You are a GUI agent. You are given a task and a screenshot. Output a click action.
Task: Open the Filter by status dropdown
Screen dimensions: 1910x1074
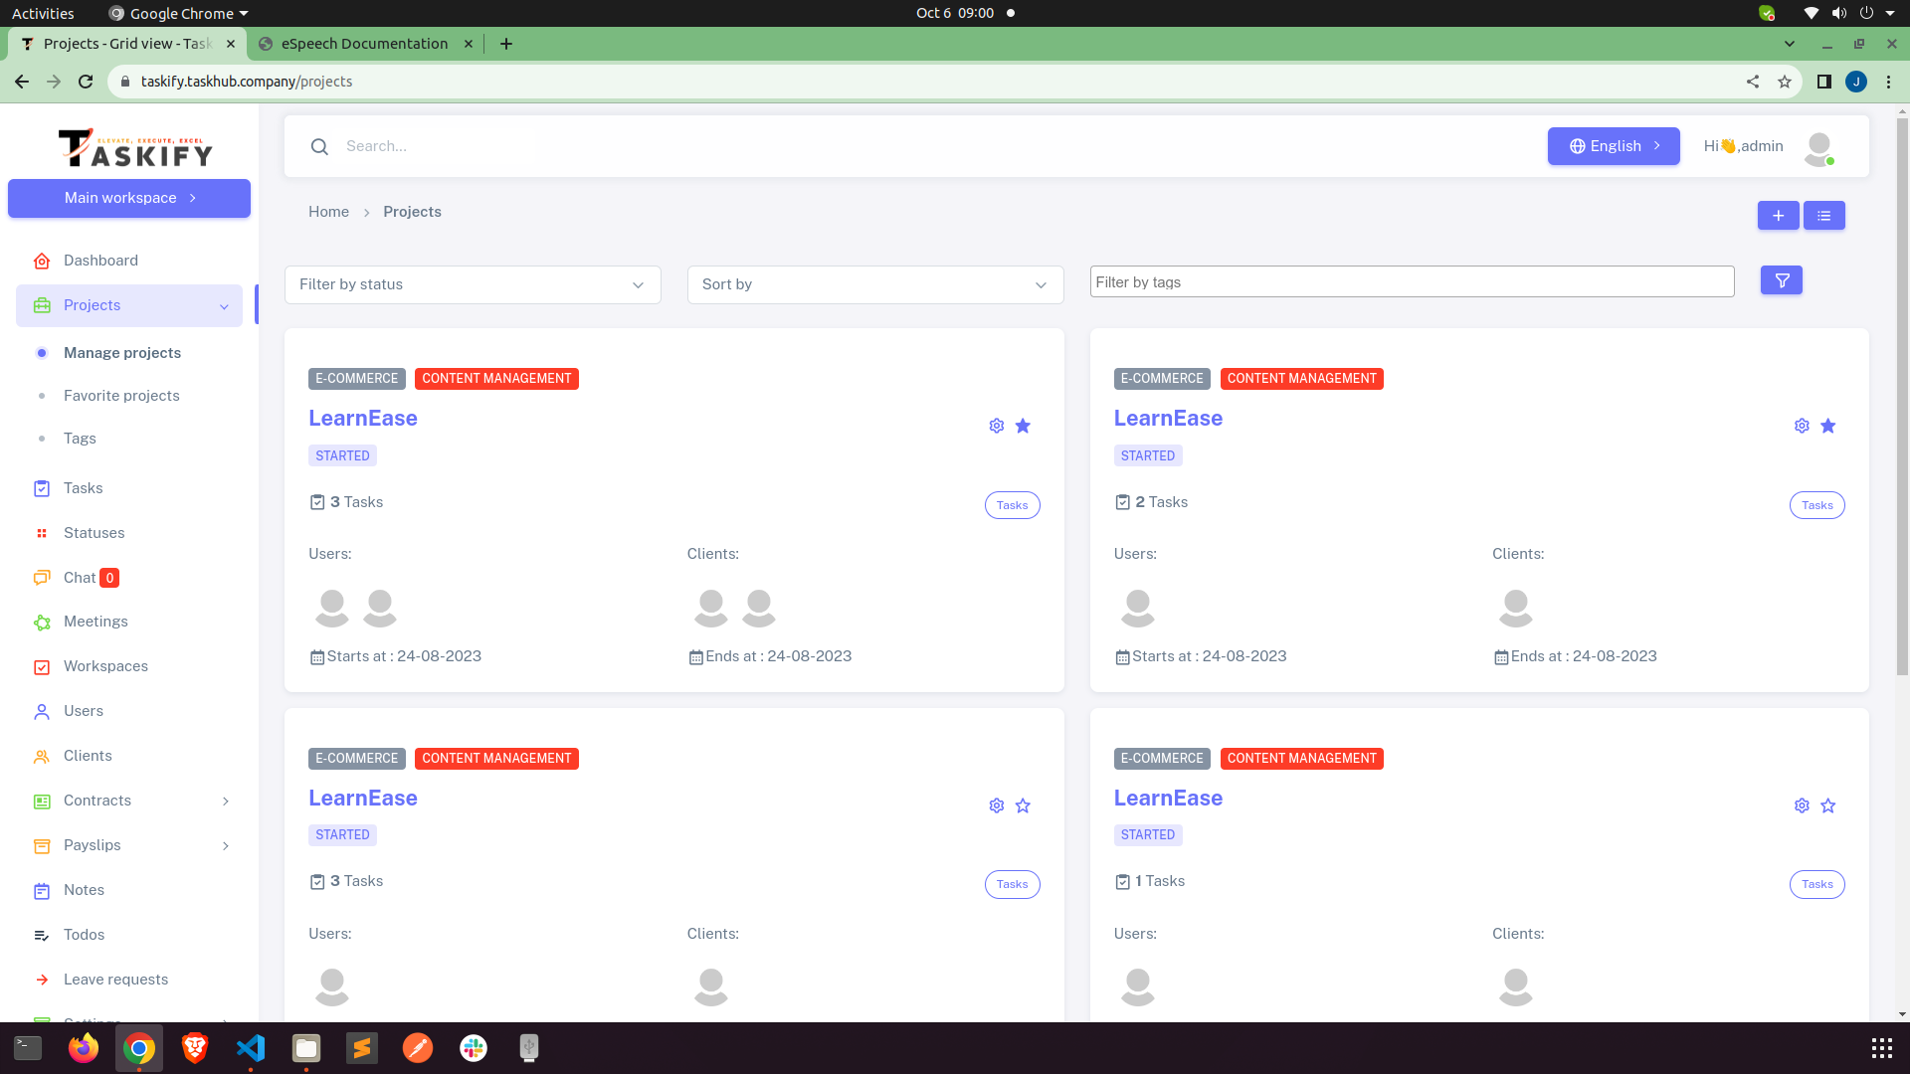coord(472,284)
